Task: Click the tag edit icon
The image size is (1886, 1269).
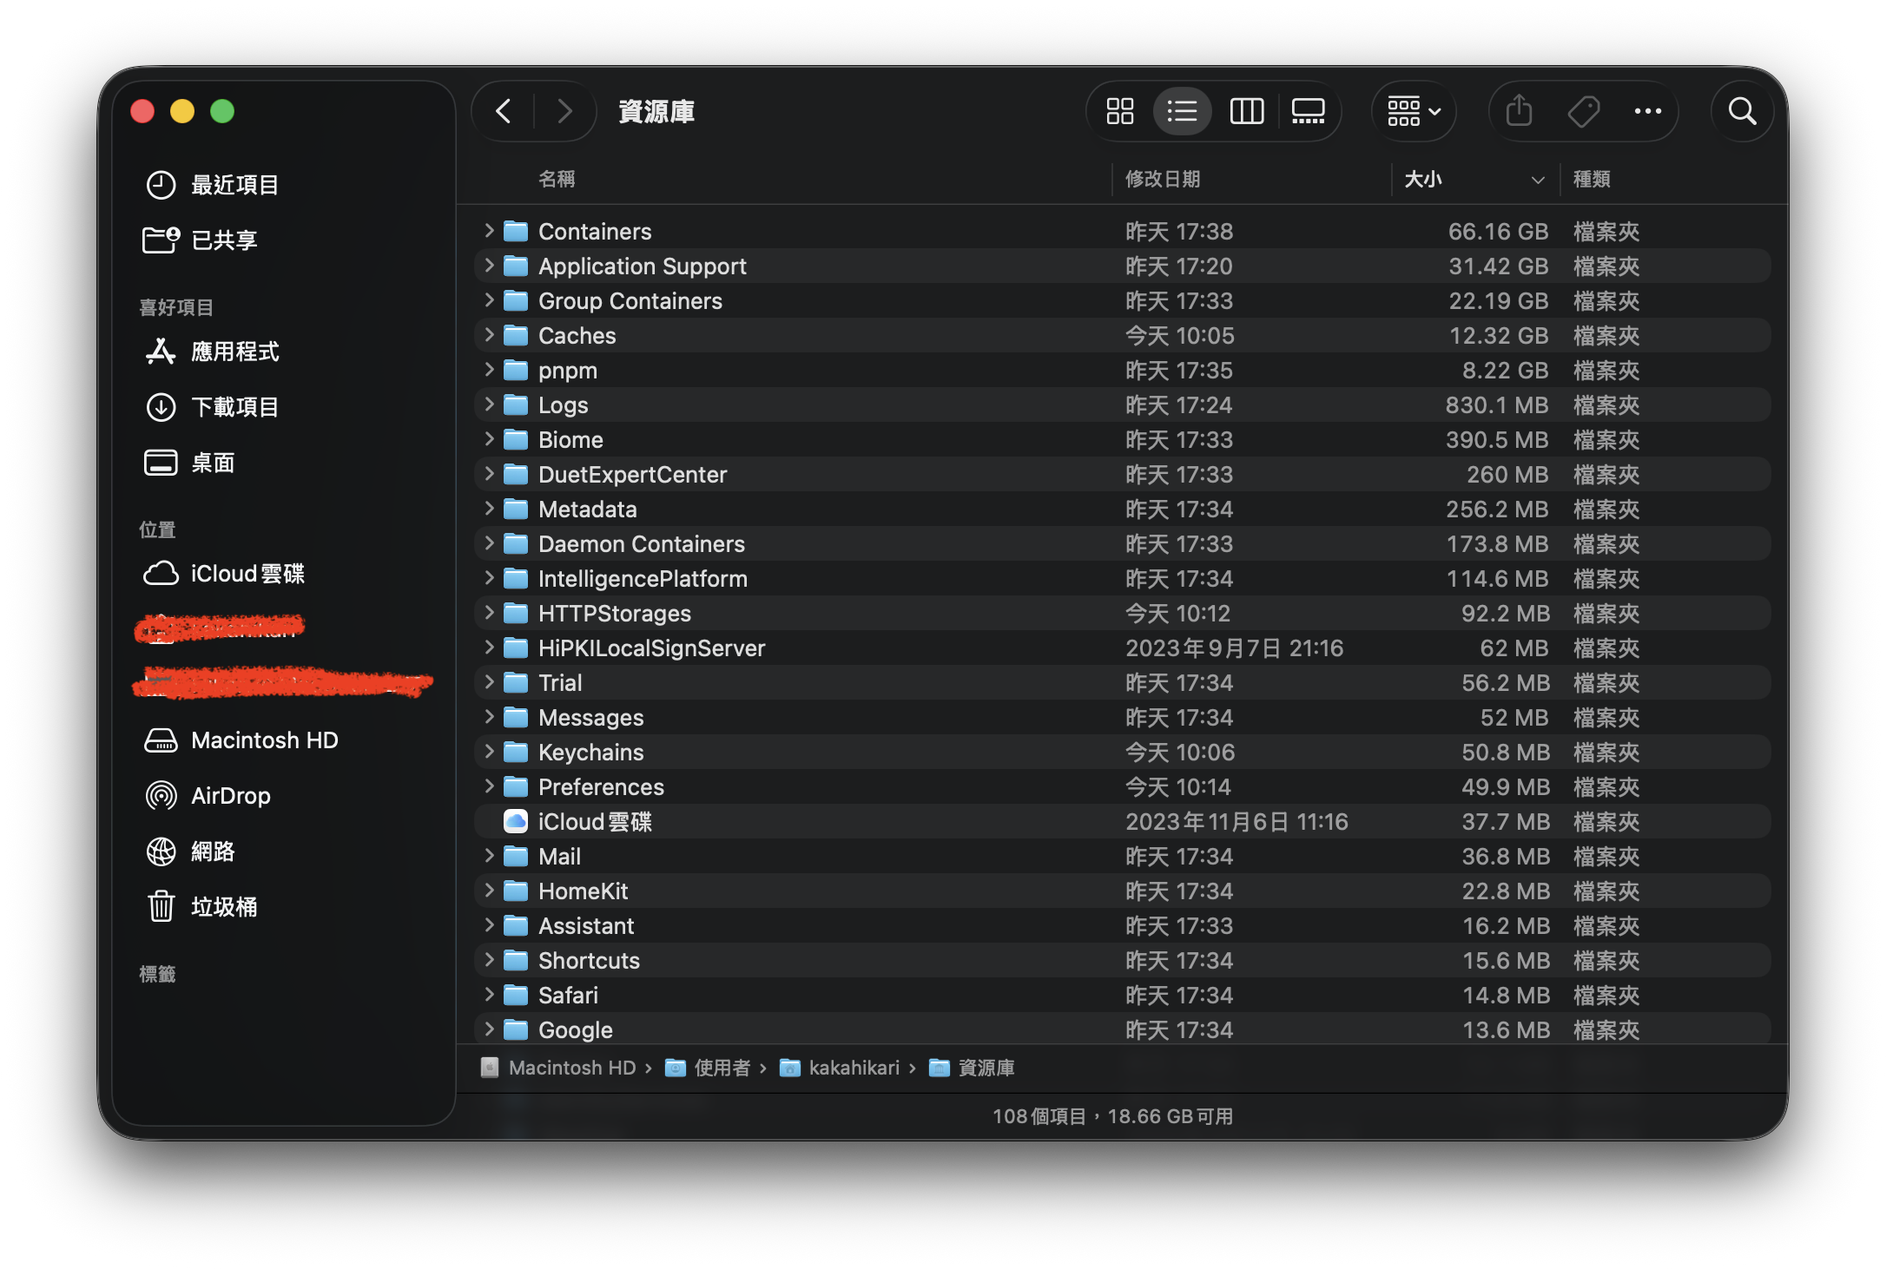Action: click(1583, 111)
